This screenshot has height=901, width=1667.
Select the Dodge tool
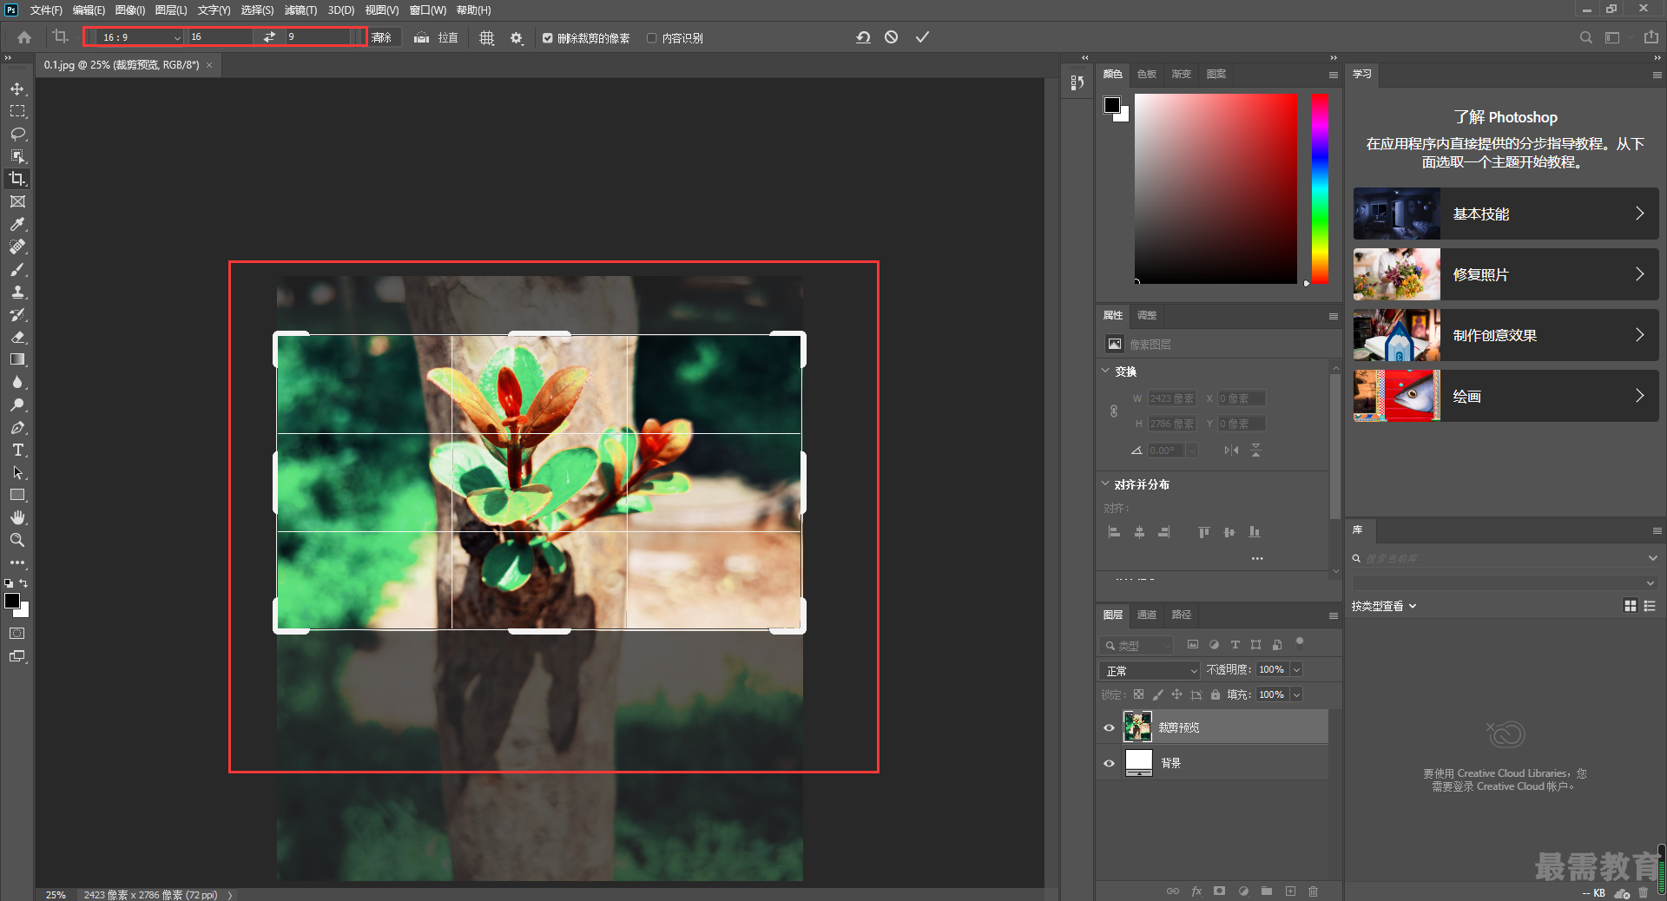17,404
